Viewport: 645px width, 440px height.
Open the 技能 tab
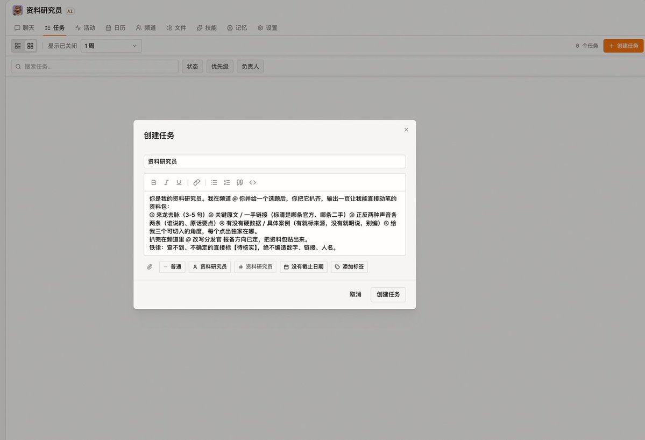coord(207,28)
